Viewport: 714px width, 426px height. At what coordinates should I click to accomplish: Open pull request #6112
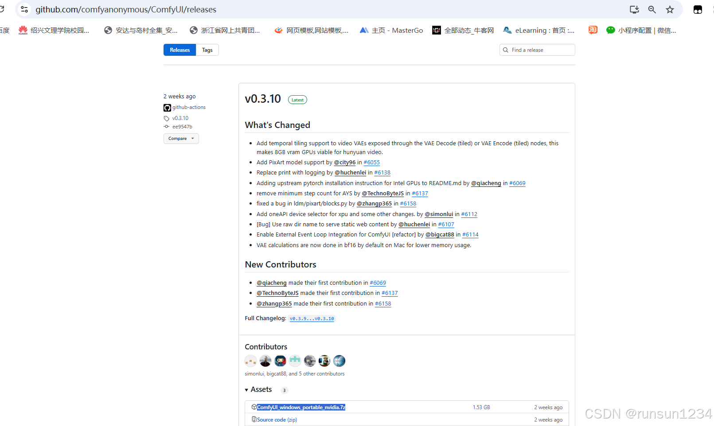pos(469,214)
